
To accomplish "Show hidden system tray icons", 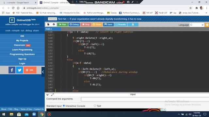I will (x=179, y=114).
